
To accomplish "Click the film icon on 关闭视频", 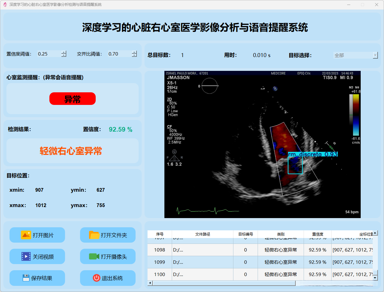I will pyautogui.click(x=26, y=256).
